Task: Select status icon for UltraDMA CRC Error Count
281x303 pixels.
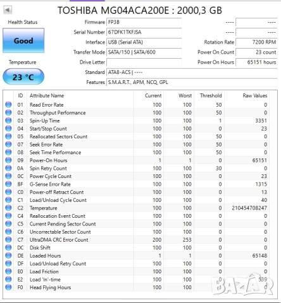Action: pos(8,239)
